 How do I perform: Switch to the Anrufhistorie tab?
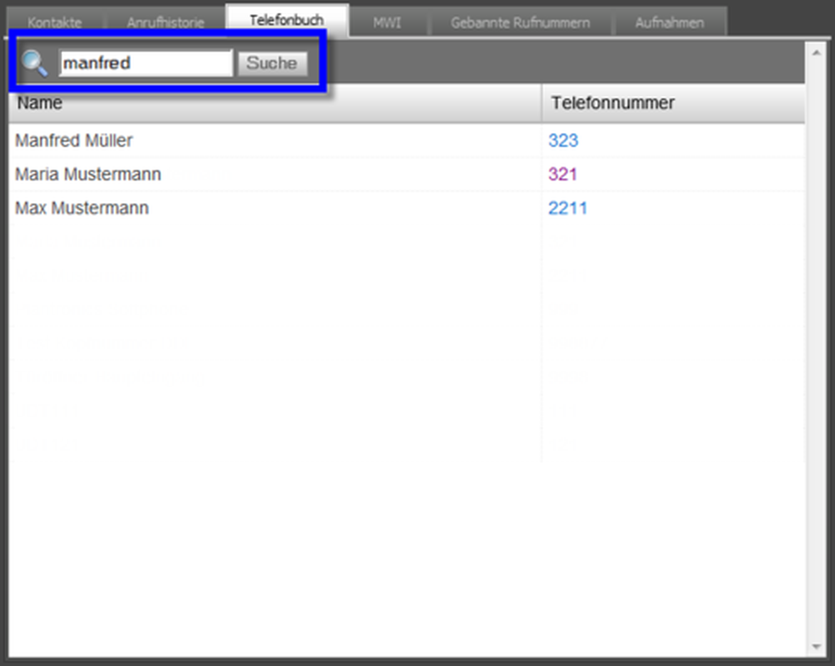[x=165, y=23]
